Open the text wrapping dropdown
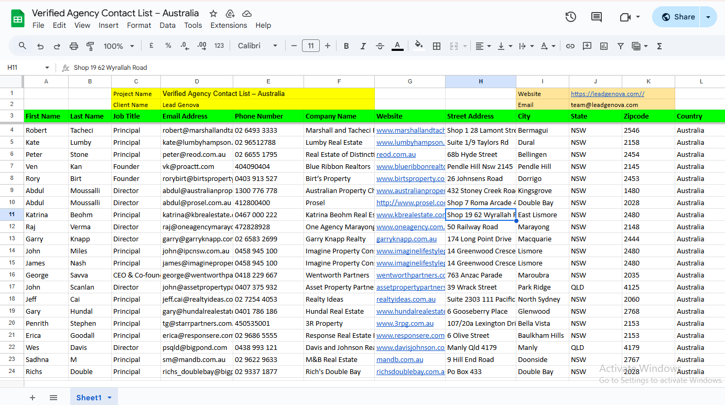 tap(525, 46)
